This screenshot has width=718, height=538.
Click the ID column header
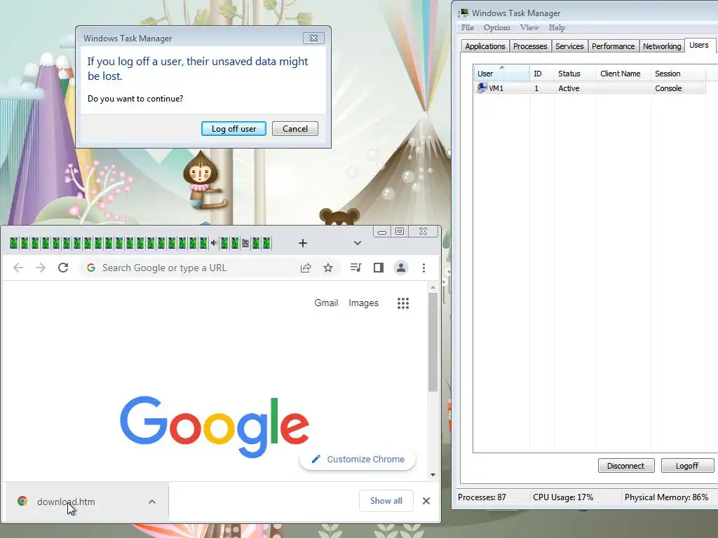pyautogui.click(x=542, y=73)
